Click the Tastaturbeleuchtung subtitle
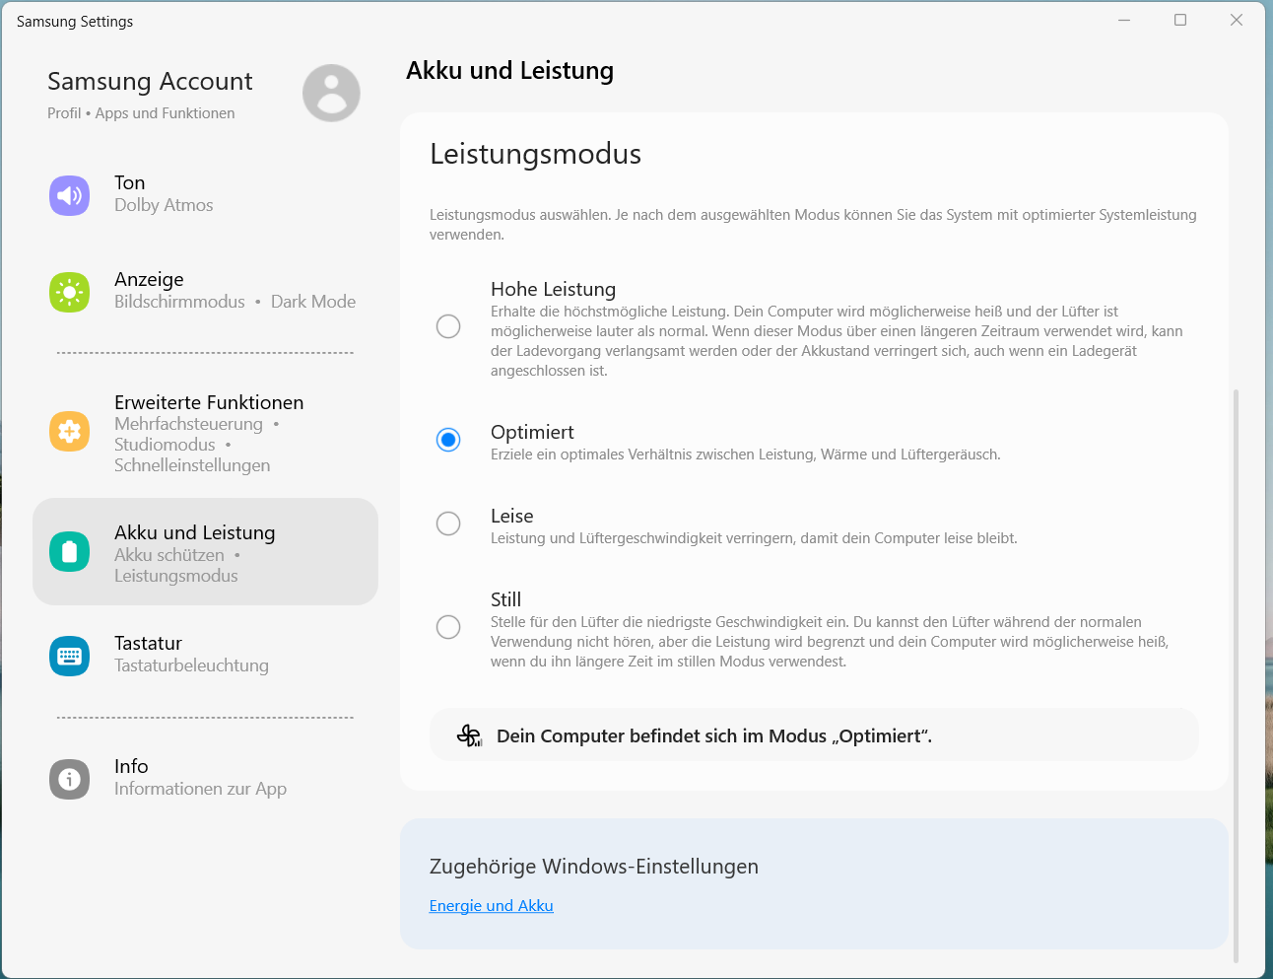This screenshot has width=1273, height=979. pos(191,665)
